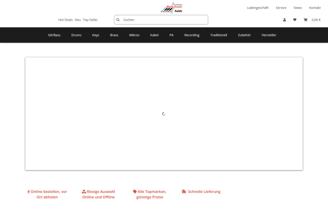Expand the Keys navigation category
Viewport: 328px width, 205px height.
click(96, 35)
